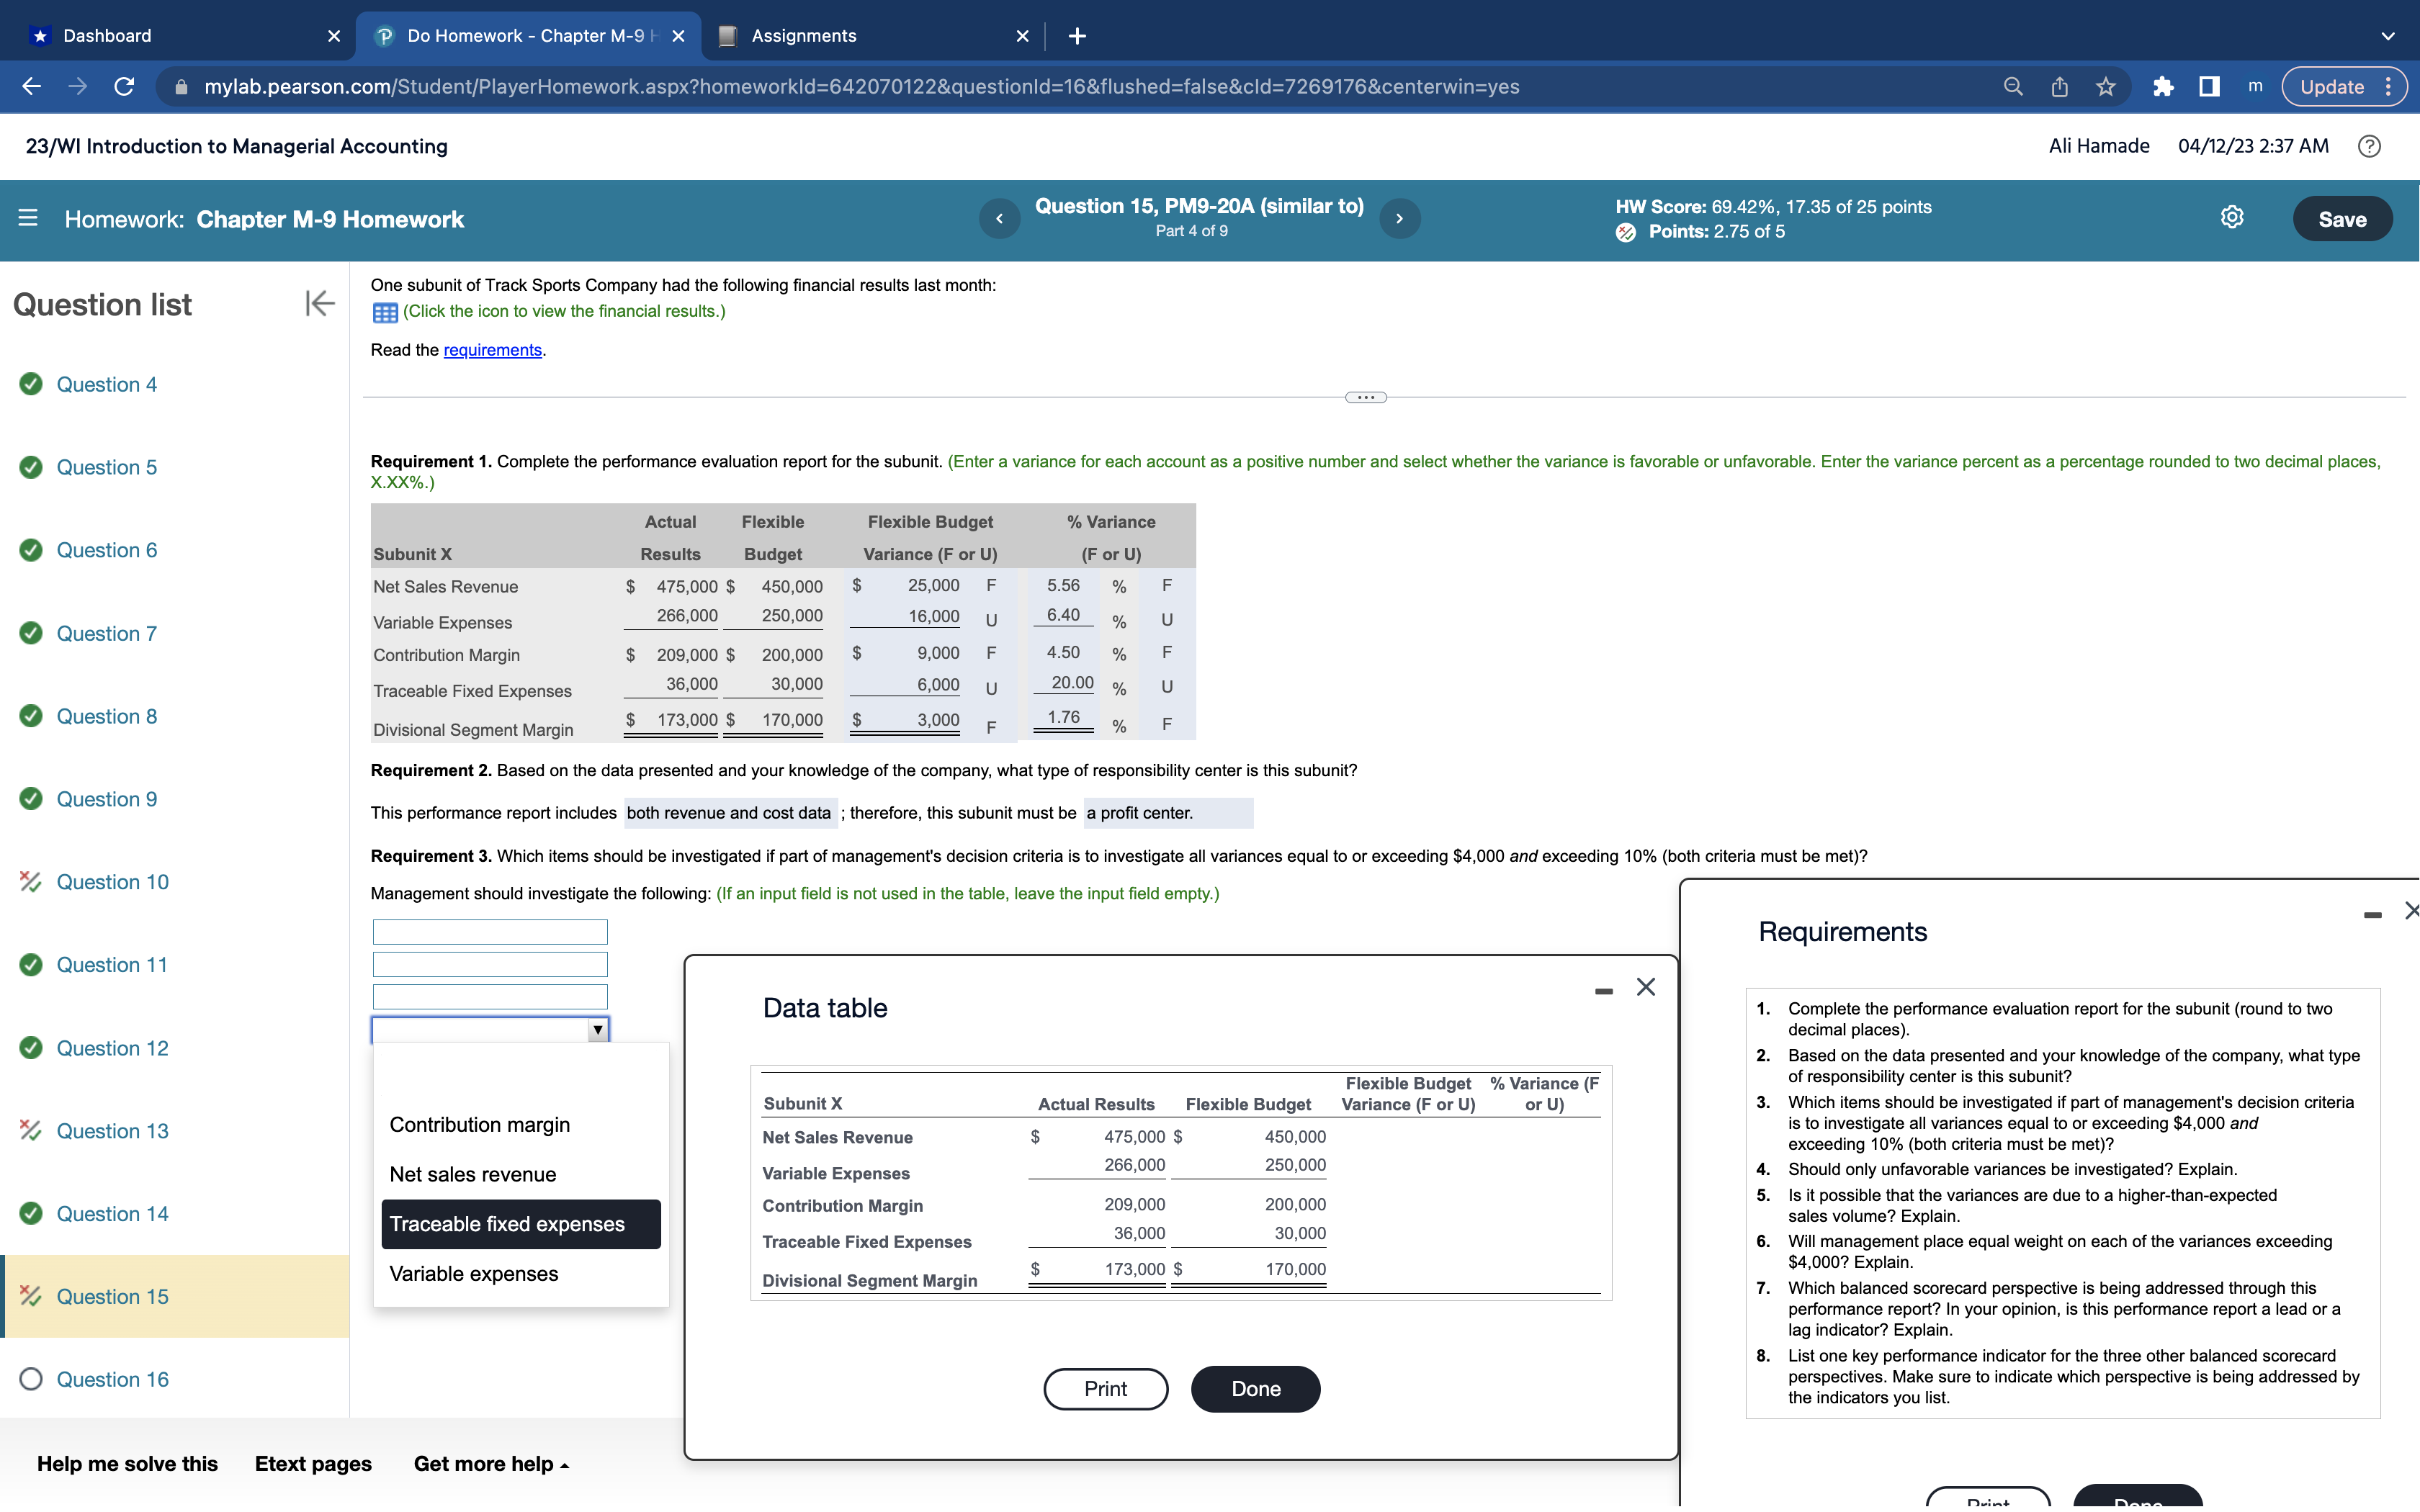Switch to the Dashboard browser tab
Screen dimensions: 2420x1512
coord(108,36)
